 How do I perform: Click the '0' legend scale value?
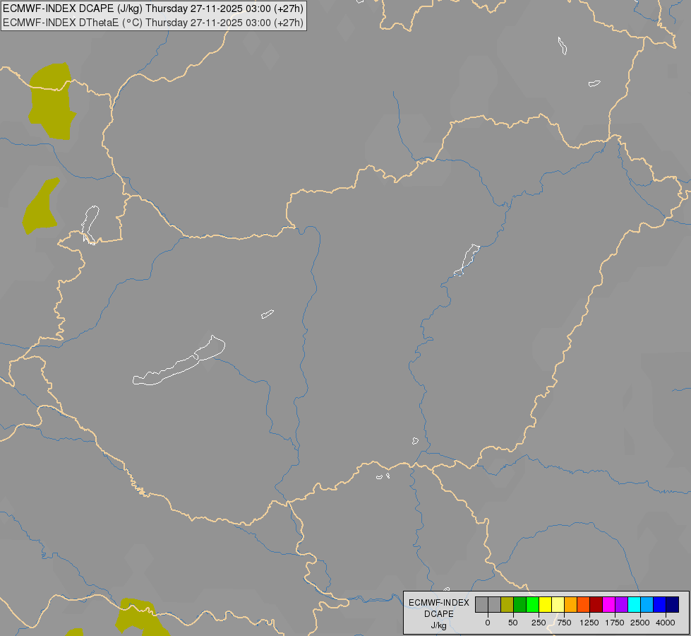[x=488, y=623]
